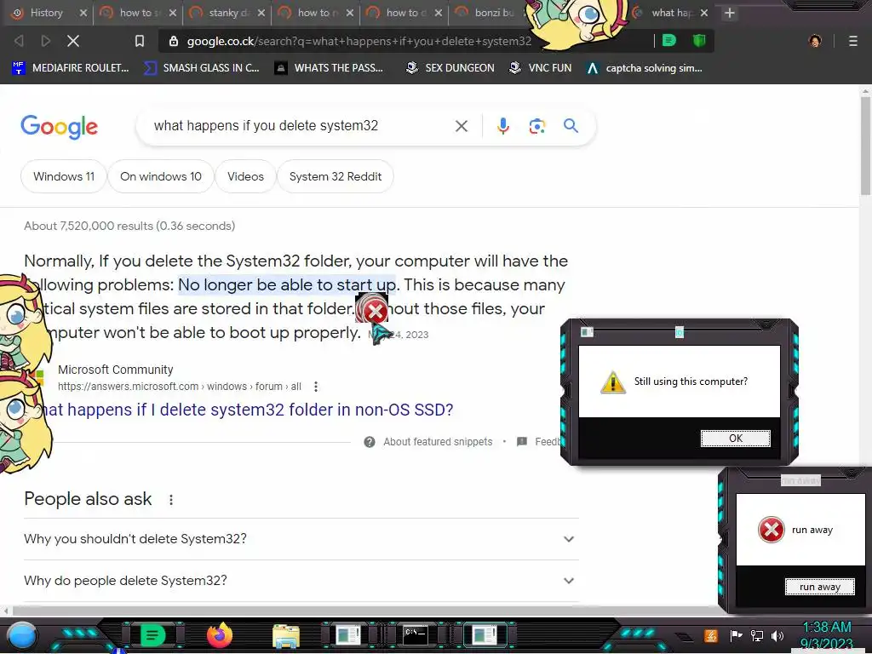Image resolution: width=872 pixels, height=654 pixels.
Task: Open the browser profile avatar
Action: click(815, 41)
